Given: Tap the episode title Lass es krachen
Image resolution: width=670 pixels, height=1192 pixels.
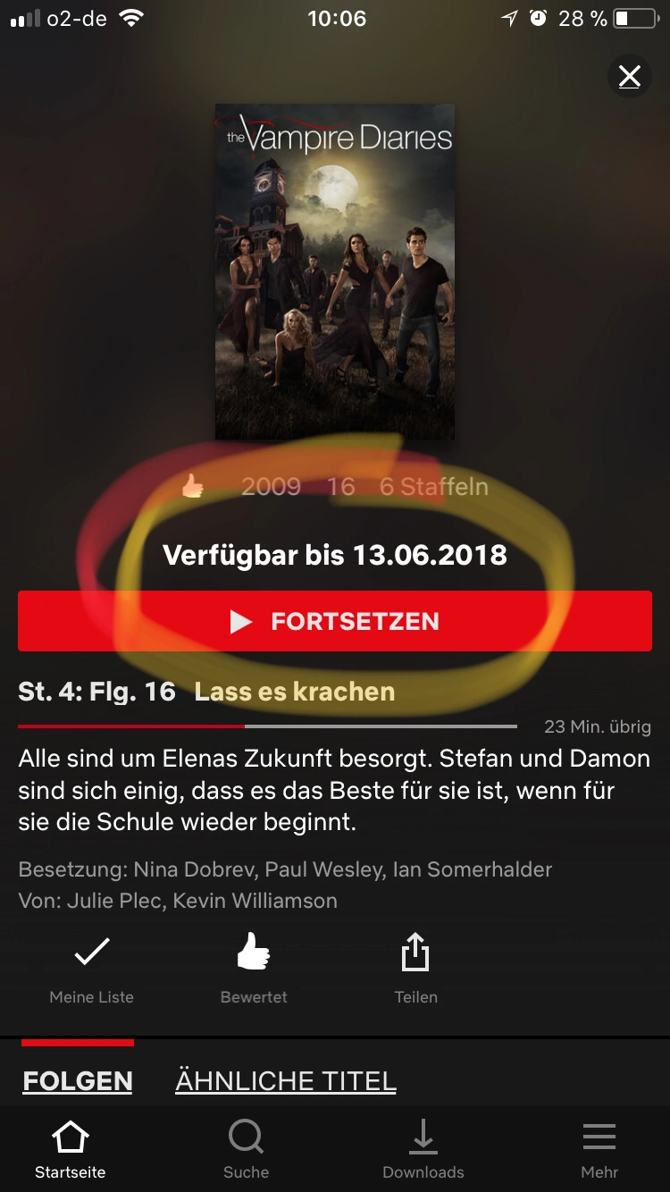Looking at the screenshot, I should pos(295,692).
